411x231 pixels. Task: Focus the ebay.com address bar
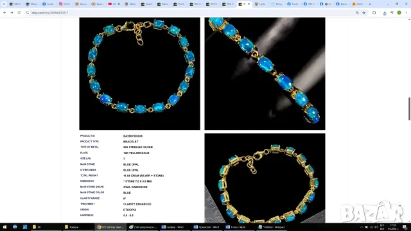(x=191, y=13)
